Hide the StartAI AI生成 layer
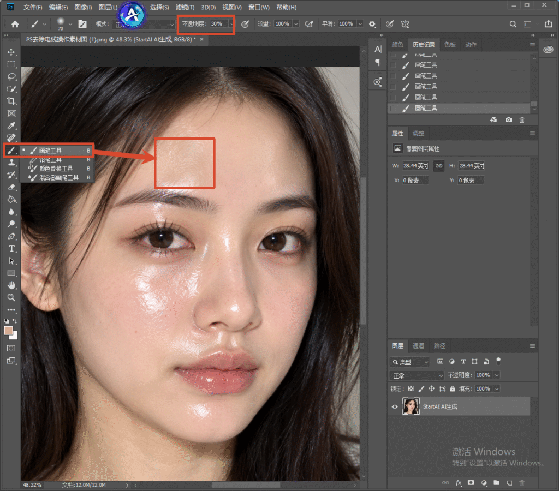The height and width of the screenshot is (491, 559). coord(394,406)
